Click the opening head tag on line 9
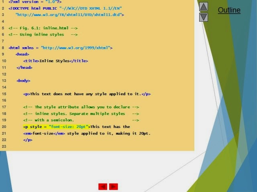Image resolution: width=257 pixels, height=192 pixels. point(22,54)
